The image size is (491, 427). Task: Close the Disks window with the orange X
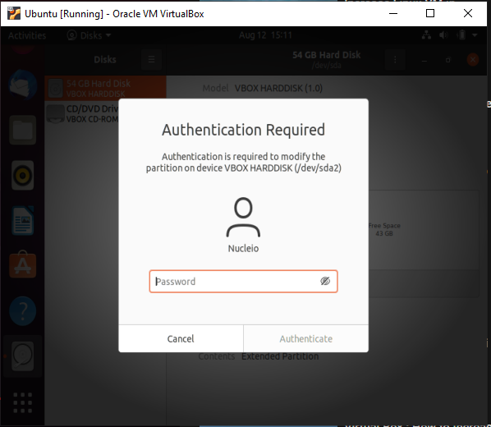[473, 59]
